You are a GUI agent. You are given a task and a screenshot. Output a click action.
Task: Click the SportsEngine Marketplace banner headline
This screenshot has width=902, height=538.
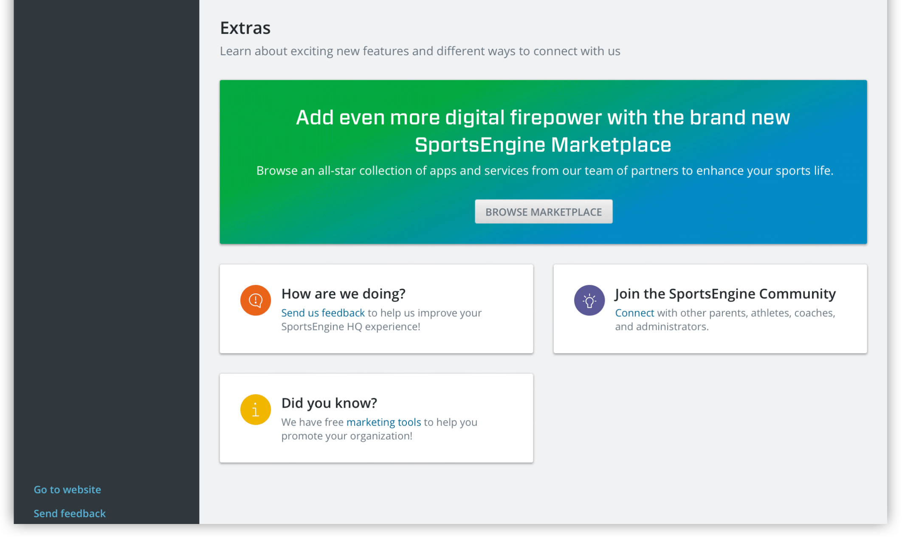[543, 131]
